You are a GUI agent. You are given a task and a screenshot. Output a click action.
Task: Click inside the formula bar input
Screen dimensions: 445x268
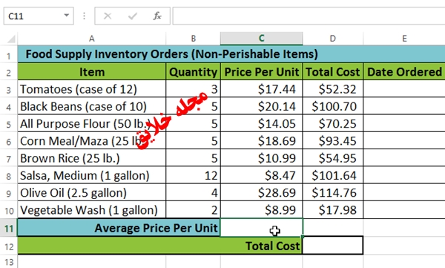309,16
